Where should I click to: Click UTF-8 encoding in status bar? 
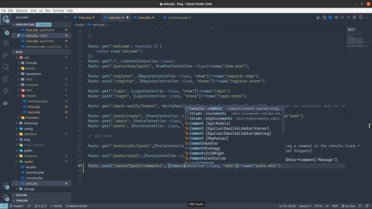click(318, 206)
